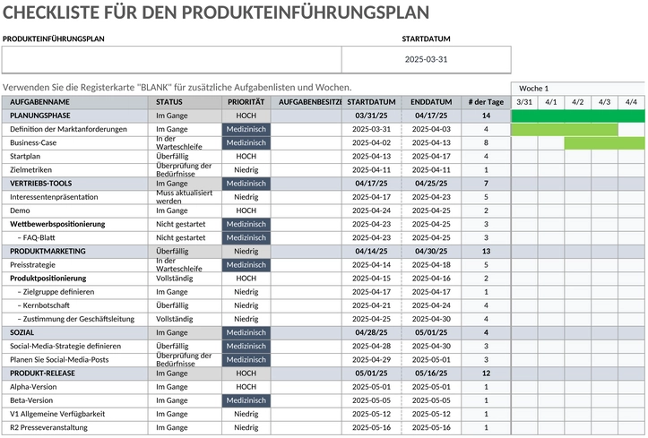The width and height of the screenshot is (648, 438).
Task: Select the Wettbewerbspositionierung task cell
Action: tap(74, 224)
